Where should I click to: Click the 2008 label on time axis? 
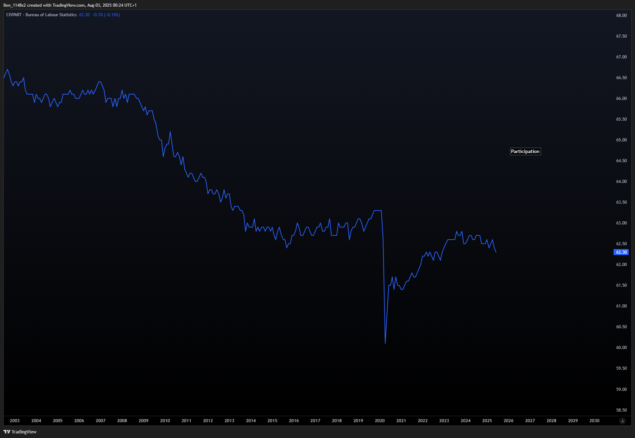point(122,420)
